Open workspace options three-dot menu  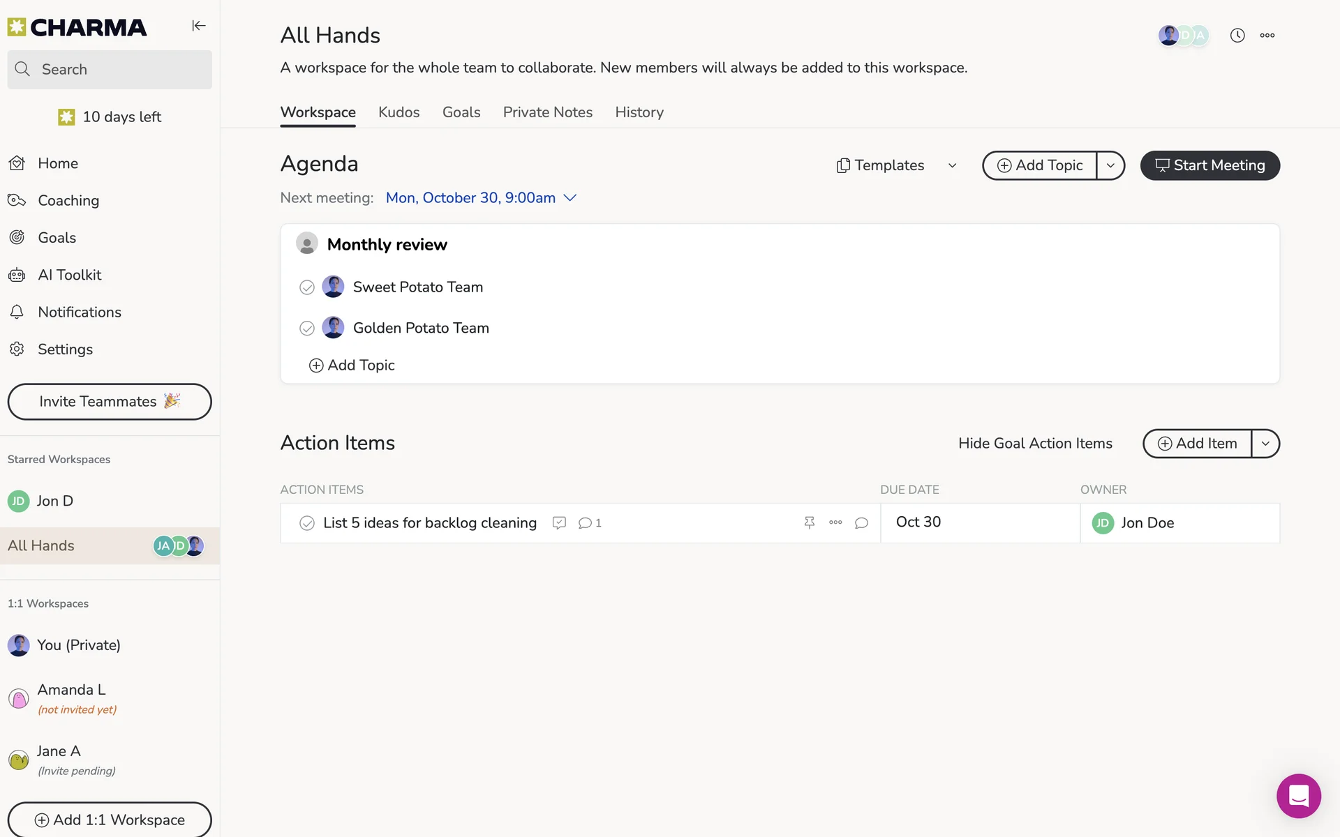[1267, 36]
